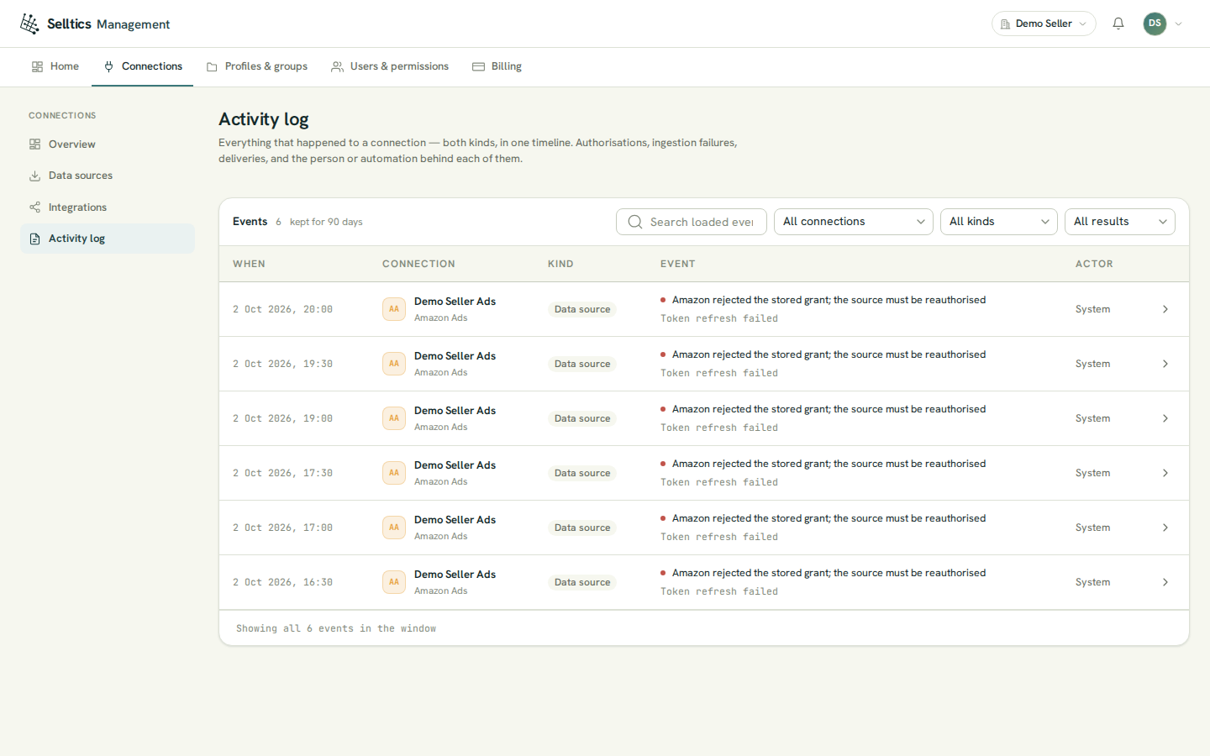The height and width of the screenshot is (756, 1210).
Task: Open Data sources in the sidebar
Action: [x=108, y=176]
